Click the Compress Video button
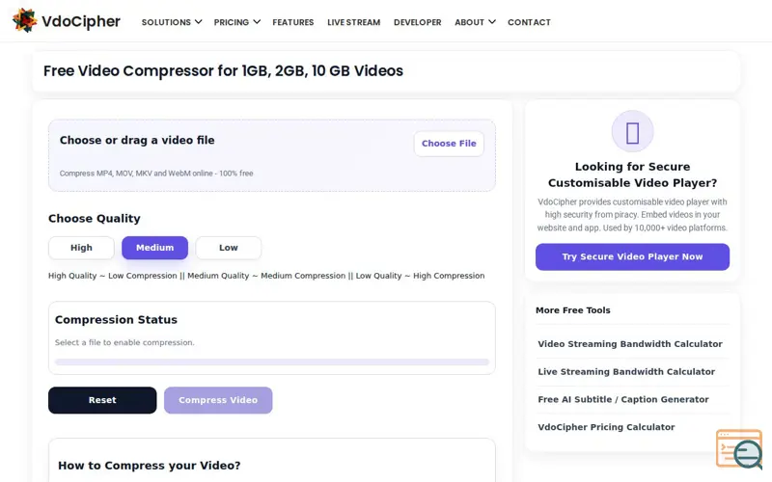The image size is (772, 482). coord(218,400)
